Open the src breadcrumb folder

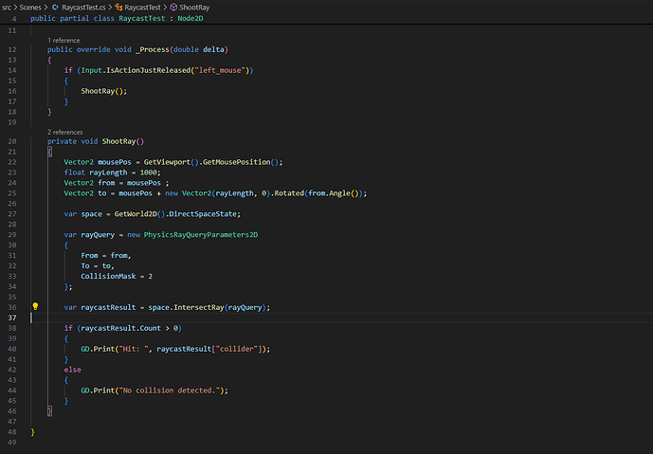tap(7, 7)
